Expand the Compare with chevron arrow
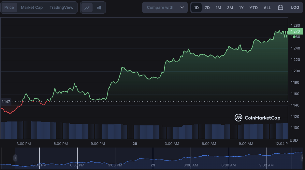The image size is (305, 170). point(182,7)
